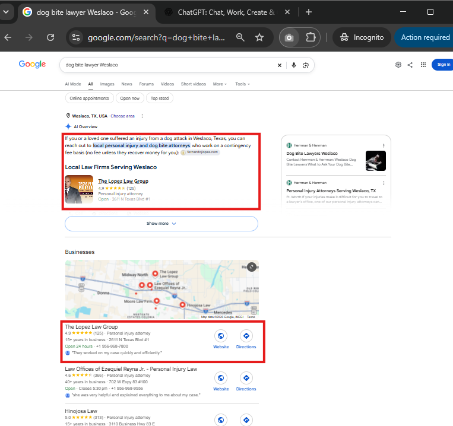The width and height of the screenshot is (453, 426).
Task: Click The Lopez Law Group map pin
Action: click(155, 274)
